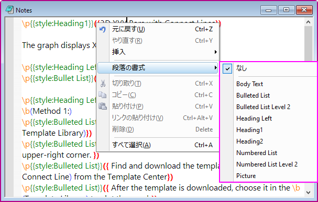Choose 貼り付け(P) menu entry

(158, 106)
